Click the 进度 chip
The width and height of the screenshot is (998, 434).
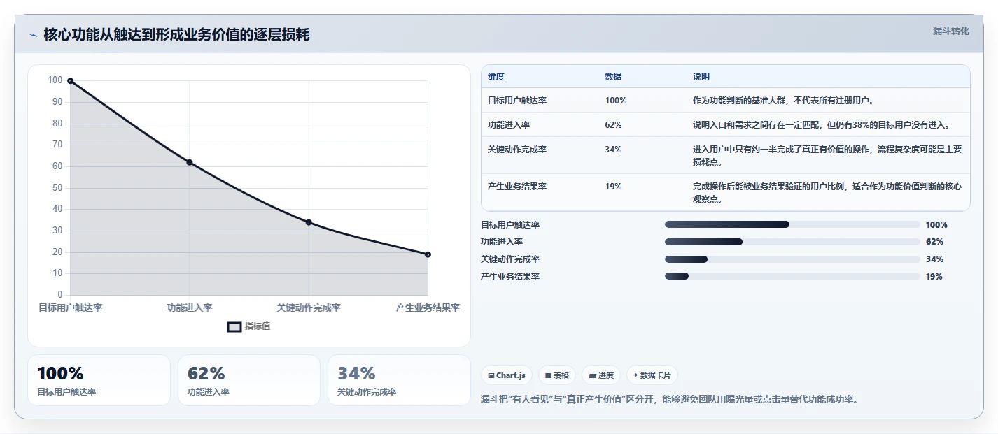click(x=601, y=375)
